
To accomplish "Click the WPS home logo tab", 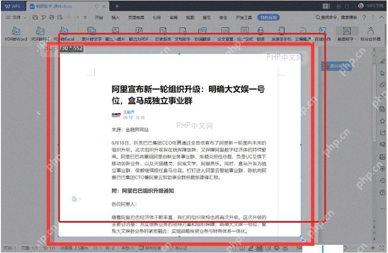I will [13, 6].
